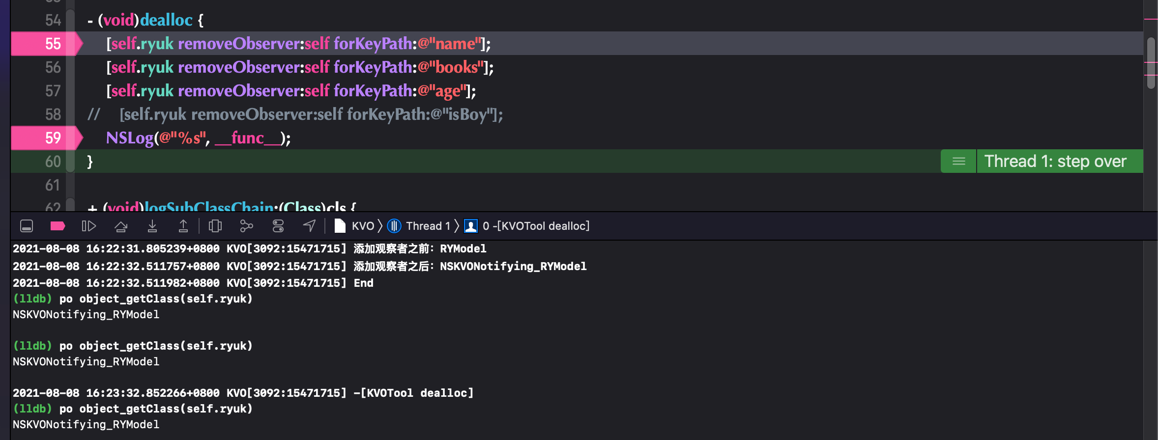Click the lines icon beside the thread annotation
Viewport: 1158px width, 440px height.
958,161
